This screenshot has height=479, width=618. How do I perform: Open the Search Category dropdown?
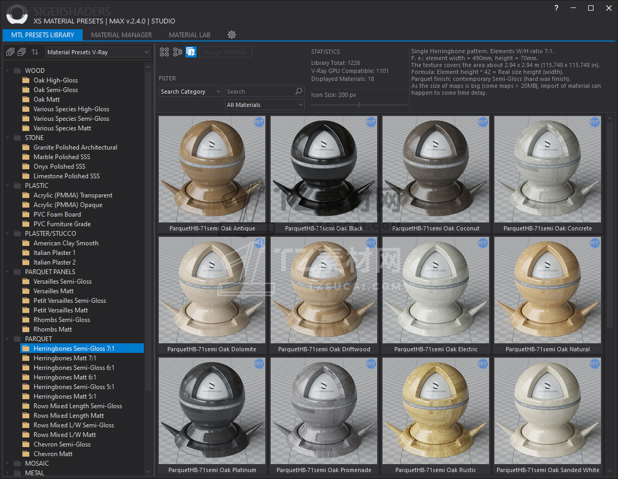click(x=191, y=92)
